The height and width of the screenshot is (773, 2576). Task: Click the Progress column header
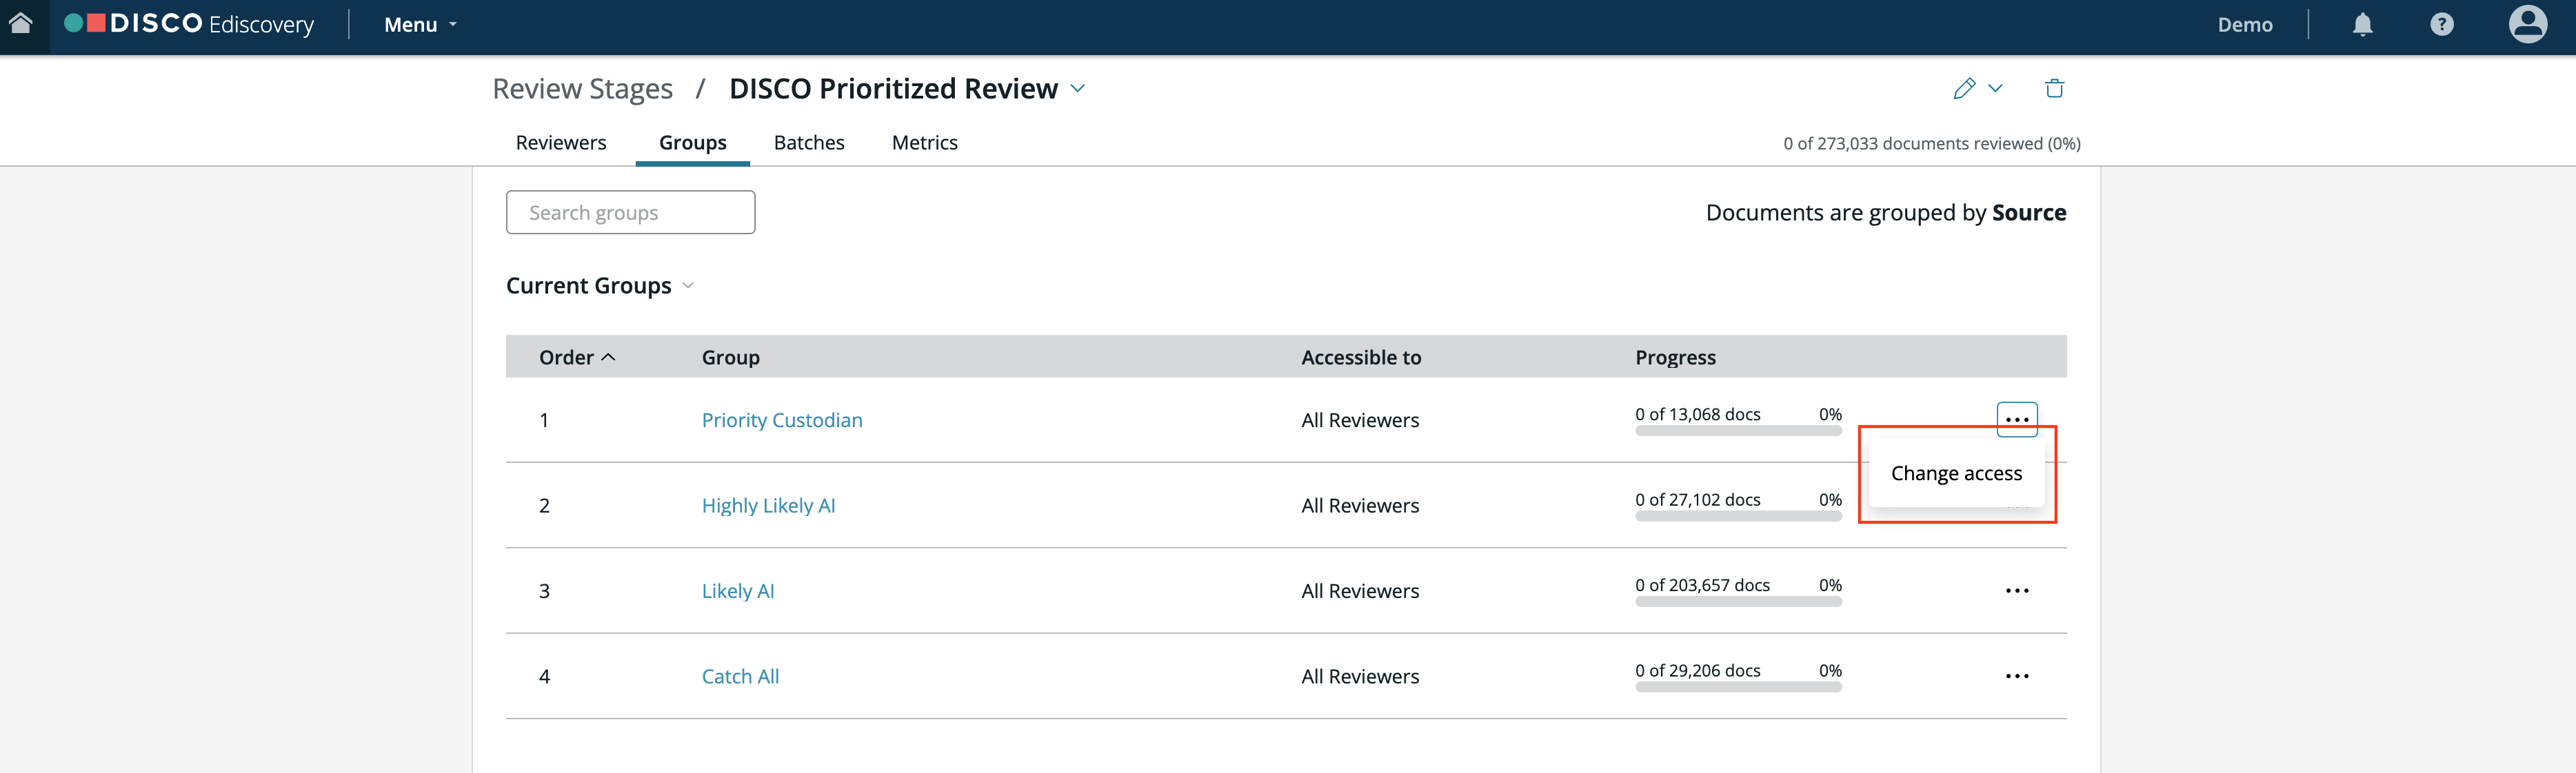[1675, 357]
